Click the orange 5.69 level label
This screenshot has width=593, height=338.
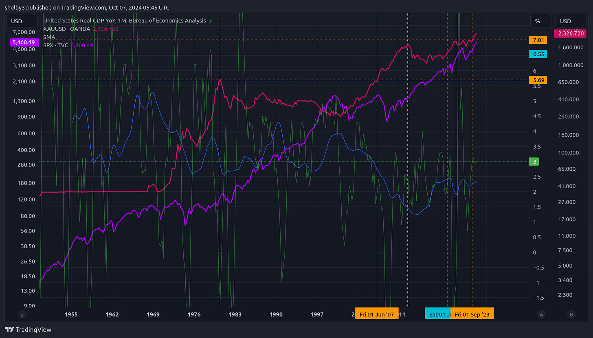coord(538,80)
